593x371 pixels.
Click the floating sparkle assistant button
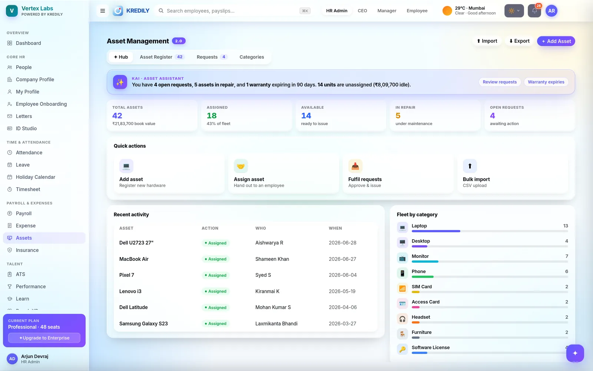pyautogui.click(x=575, y=353)
